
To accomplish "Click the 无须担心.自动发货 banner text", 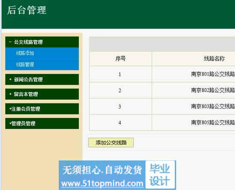I will pos(102,170).
